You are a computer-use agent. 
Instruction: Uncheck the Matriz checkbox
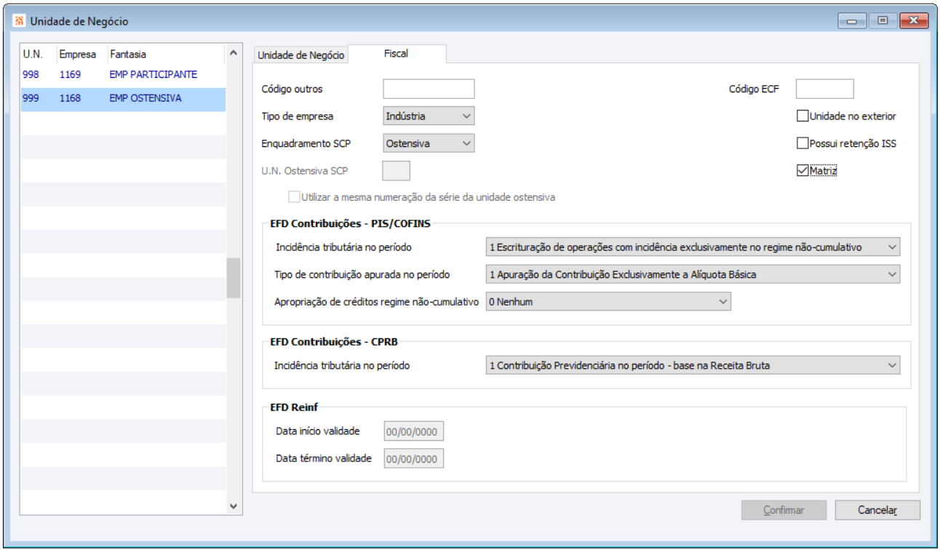(802, 171)
